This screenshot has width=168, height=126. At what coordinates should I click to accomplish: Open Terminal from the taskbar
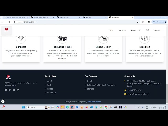tap(115, 107)
